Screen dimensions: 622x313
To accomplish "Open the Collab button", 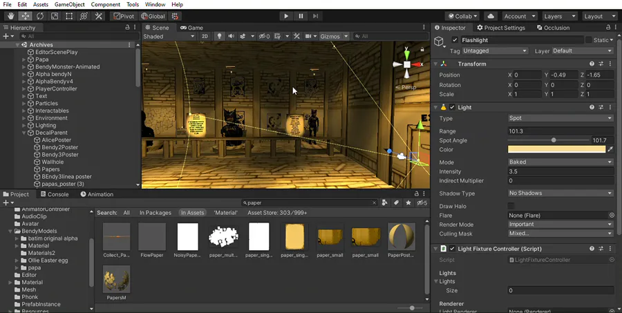I will (462, 17).
